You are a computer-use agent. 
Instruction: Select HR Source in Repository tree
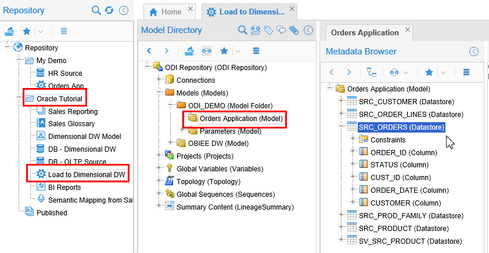click(65, 74)
